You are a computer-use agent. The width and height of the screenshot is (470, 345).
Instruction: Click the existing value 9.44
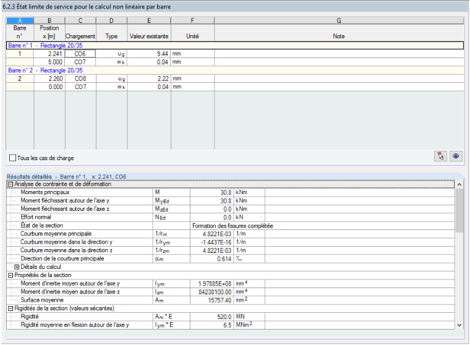coord(149,54)
